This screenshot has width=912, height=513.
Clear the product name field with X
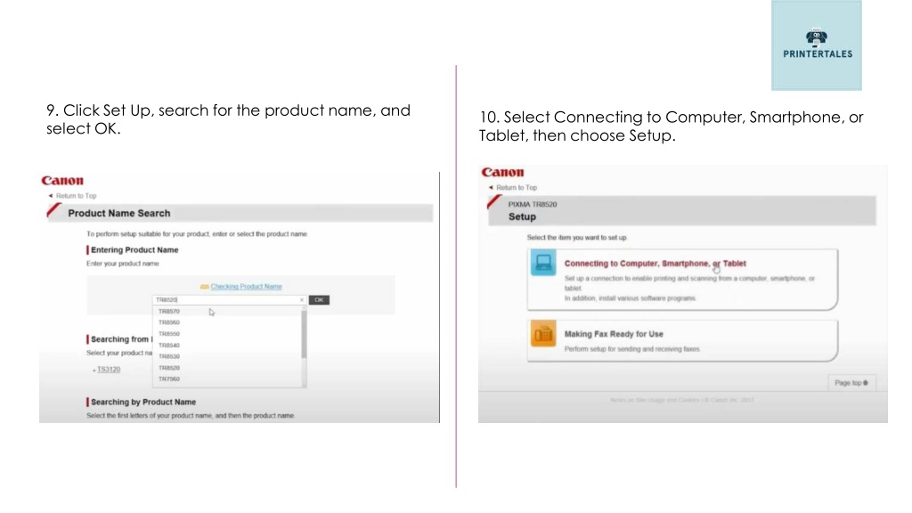coord(301,299)
